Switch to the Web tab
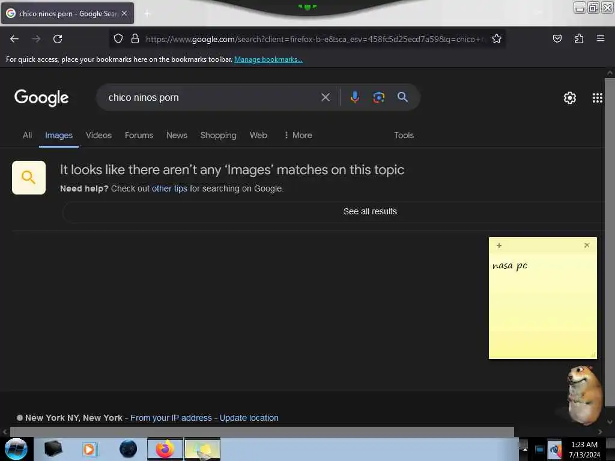 click(258, 135)
